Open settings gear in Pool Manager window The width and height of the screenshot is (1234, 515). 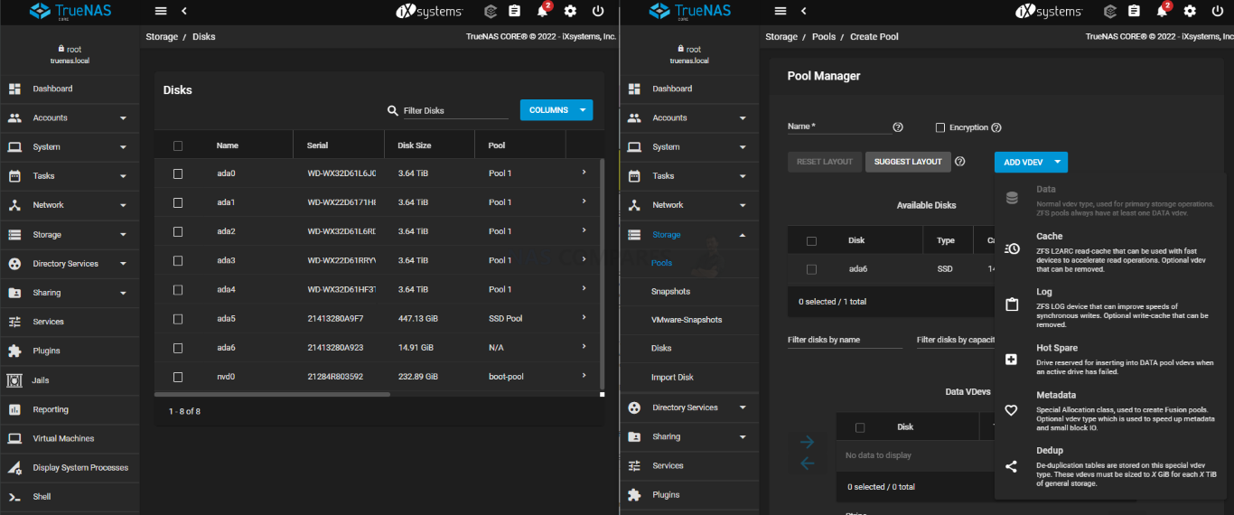tap(1190, 11)
